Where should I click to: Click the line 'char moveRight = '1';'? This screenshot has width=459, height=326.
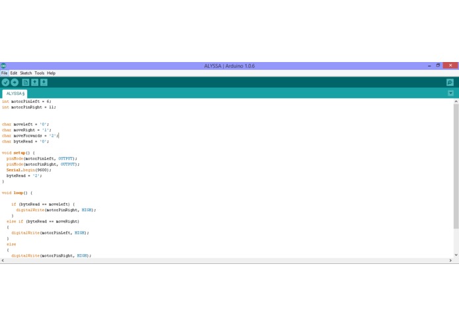[x=26, y=130]
